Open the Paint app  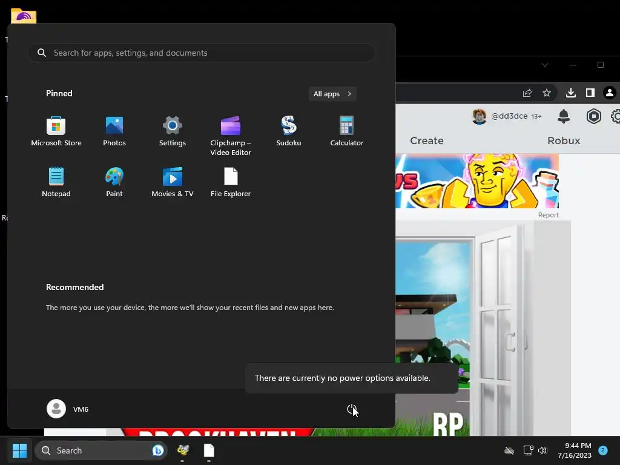[x=114, y=182]
